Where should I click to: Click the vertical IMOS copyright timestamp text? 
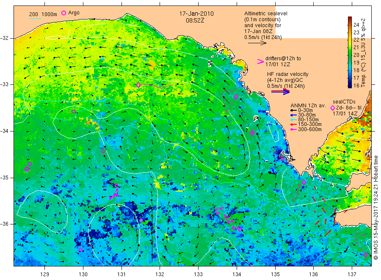375,207
